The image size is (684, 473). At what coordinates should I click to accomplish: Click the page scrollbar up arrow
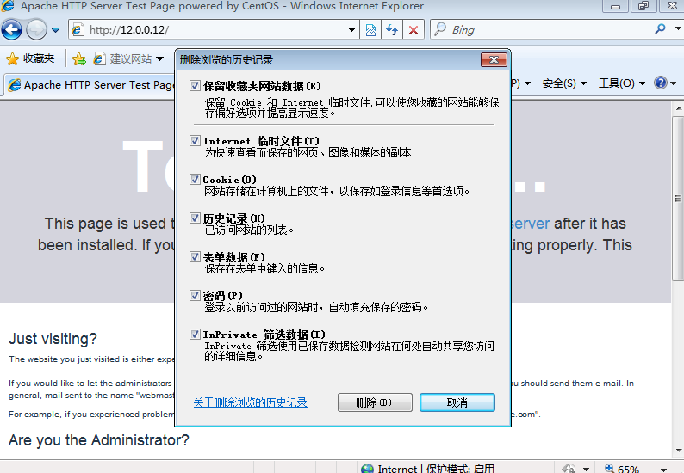[x=678, y=108]
